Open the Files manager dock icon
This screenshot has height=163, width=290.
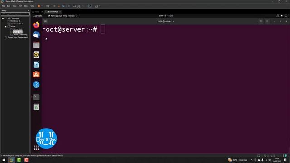click(36, 45)
